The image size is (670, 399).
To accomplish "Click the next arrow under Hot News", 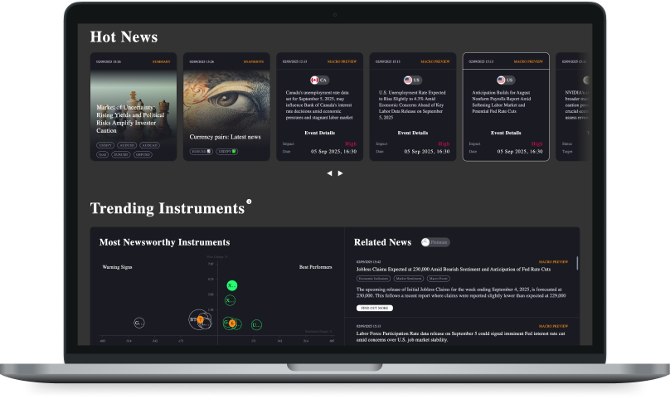I will coord(340,173).
